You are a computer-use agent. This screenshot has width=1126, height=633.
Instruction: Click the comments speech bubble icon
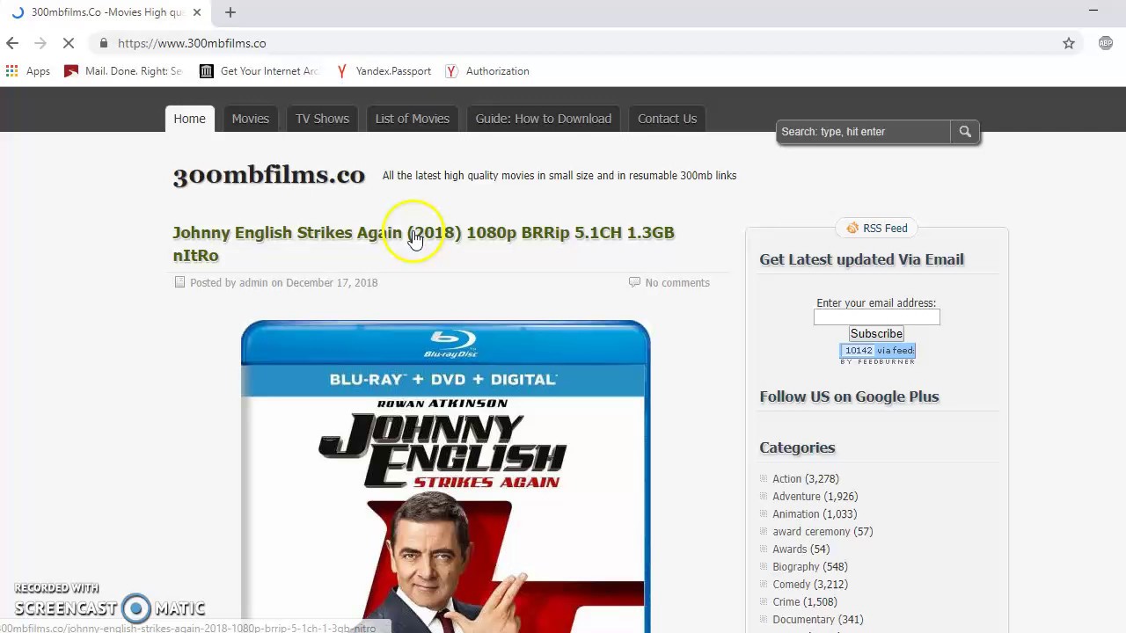click(634, 282)
